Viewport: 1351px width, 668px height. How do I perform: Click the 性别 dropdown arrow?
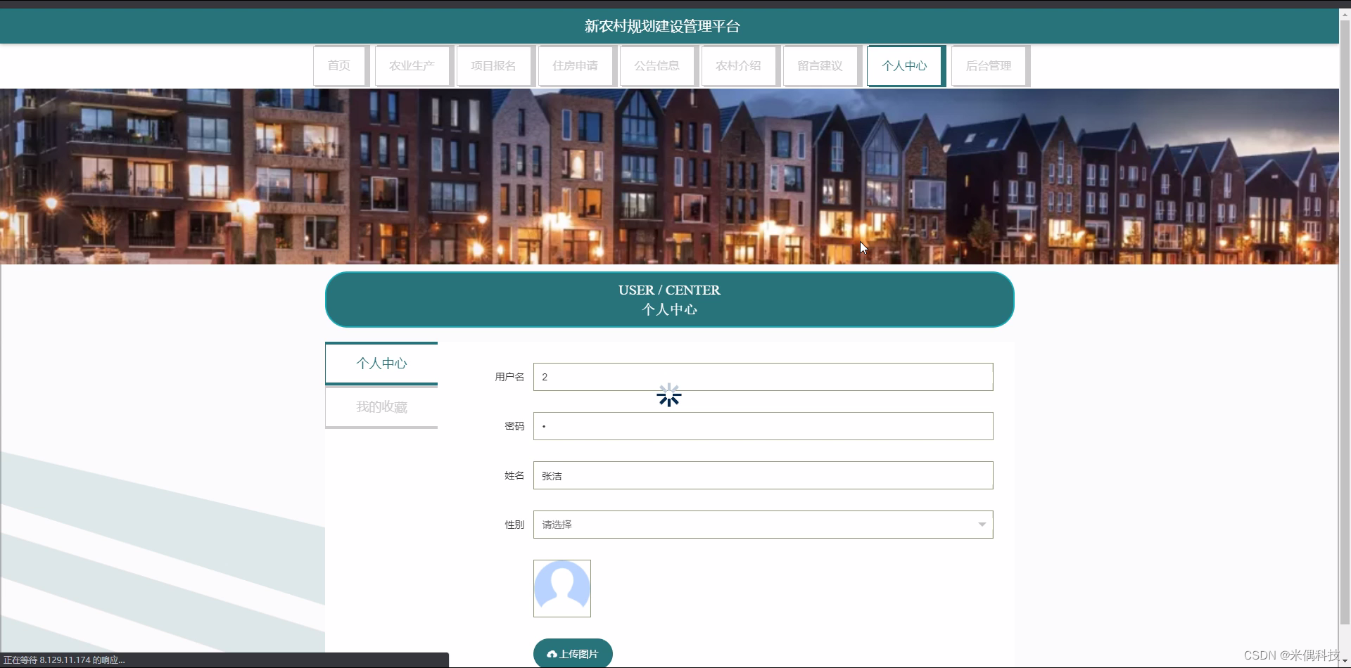pos(982,525)
